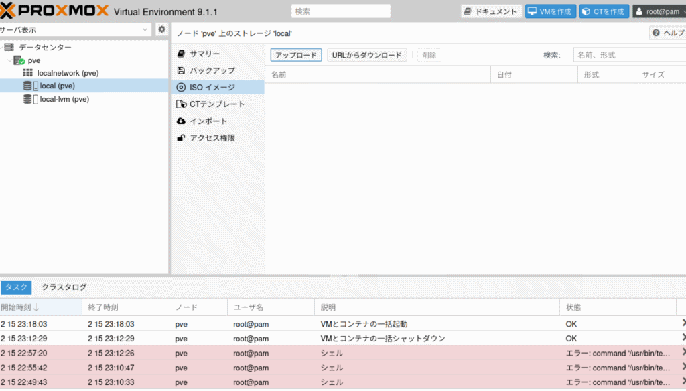This screenshot has width=686, height=391.
Task: Click the CTを作成 button
Action: point(603,11)
